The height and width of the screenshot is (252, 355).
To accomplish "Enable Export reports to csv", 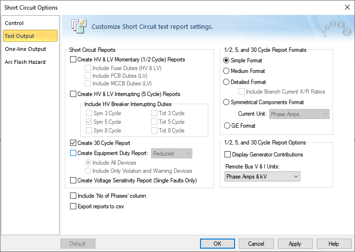I will [73, 206].
